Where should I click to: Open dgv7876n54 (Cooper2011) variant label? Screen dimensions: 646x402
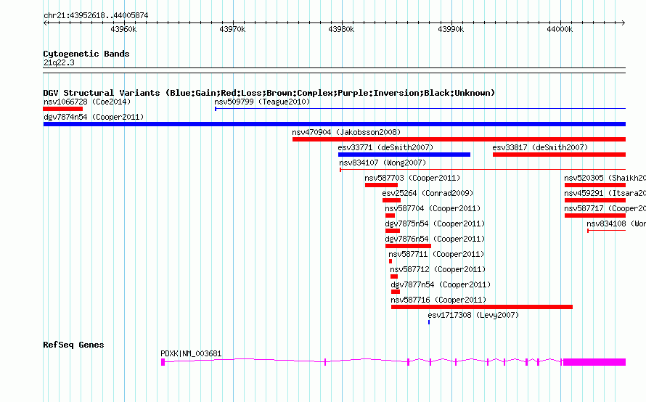coord(435,239)
